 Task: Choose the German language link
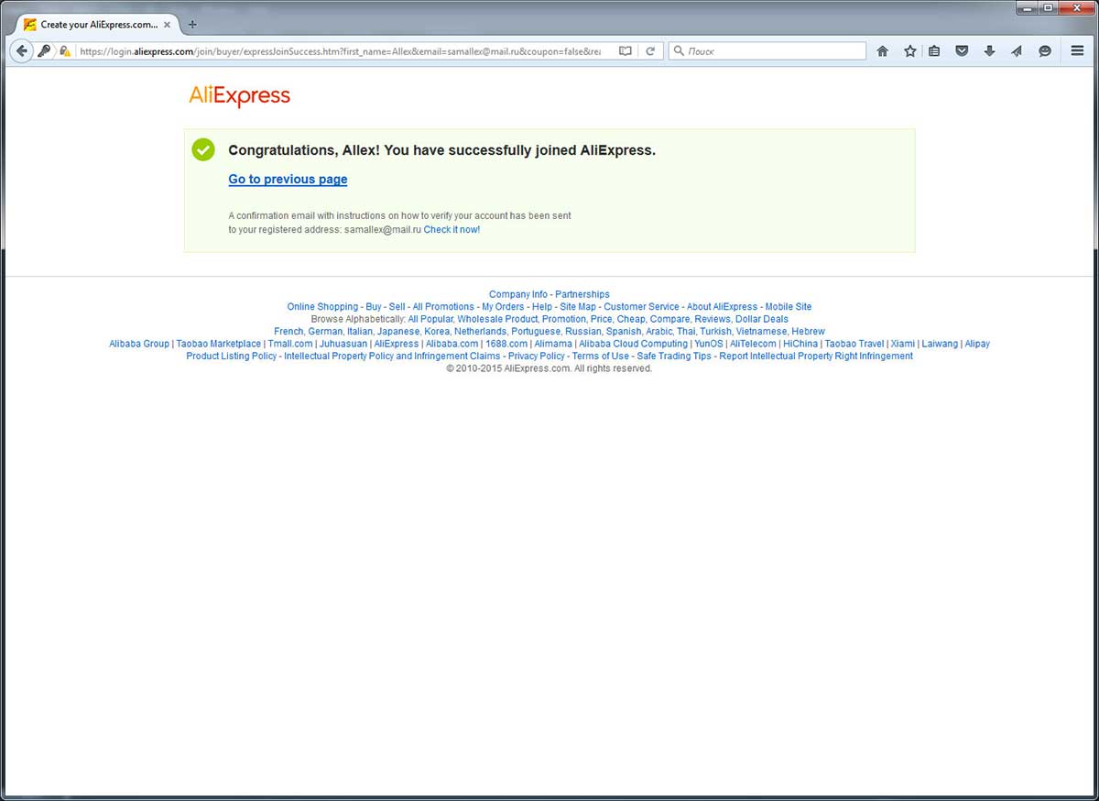325,331
